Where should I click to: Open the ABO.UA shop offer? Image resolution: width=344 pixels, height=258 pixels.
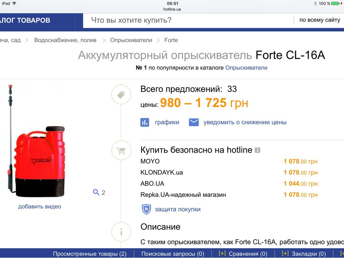152,183
